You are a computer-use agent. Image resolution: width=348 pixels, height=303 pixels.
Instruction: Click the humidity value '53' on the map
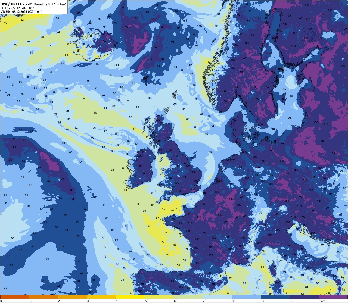pos(262,267)
